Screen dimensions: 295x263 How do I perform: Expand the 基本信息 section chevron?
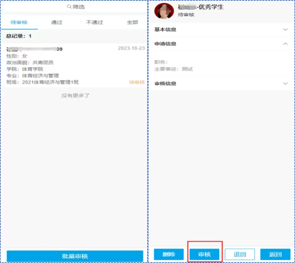(285, 30)
